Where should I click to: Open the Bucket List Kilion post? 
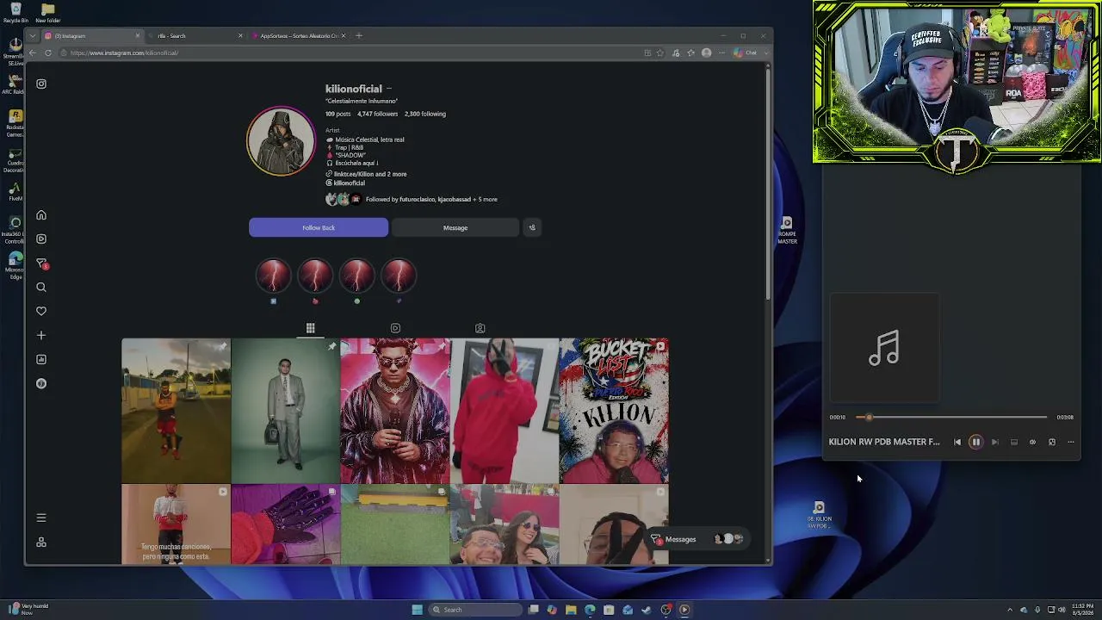614,411
